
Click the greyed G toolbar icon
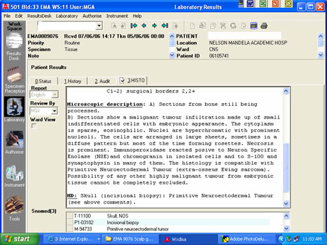(233, 26)
